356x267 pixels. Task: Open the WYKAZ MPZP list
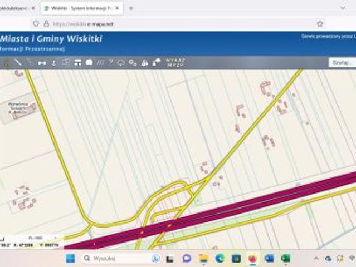[175, 62]
